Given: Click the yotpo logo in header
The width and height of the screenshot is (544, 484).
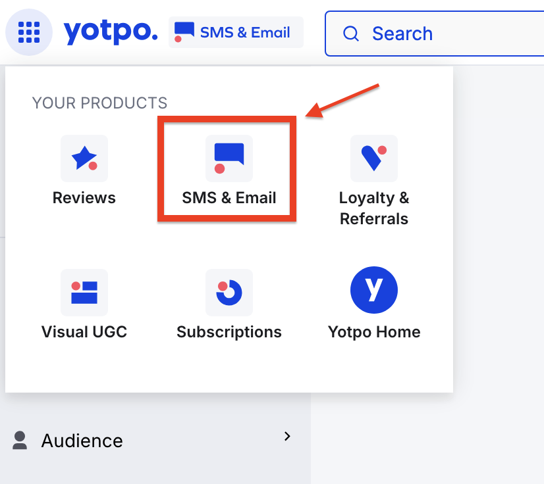Looking at the screenshot, I should point(111,32).
